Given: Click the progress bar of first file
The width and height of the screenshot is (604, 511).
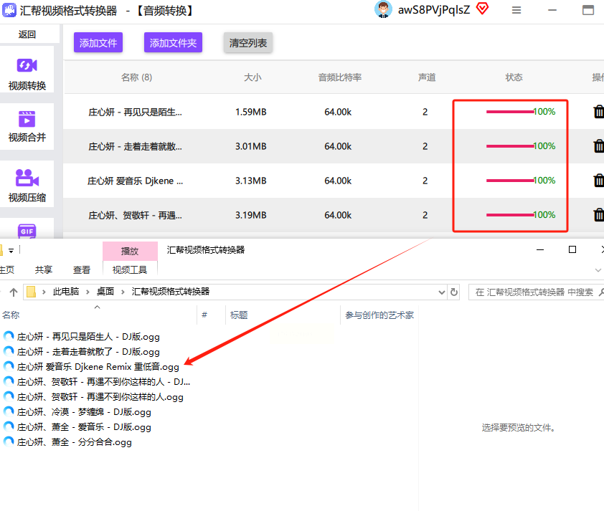Looking at the screenshot, I should (510, 112).
